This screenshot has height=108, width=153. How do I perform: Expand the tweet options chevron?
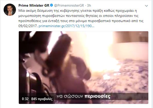pos(146,6)
